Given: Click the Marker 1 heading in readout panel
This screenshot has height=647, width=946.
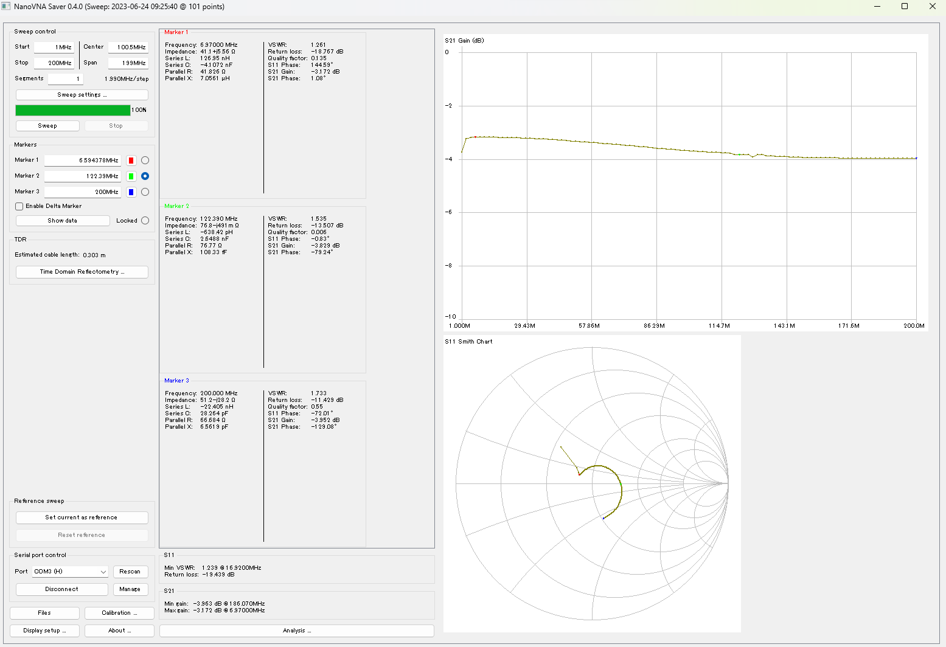Looking at the screenshot, I should [x=176, y=32].
